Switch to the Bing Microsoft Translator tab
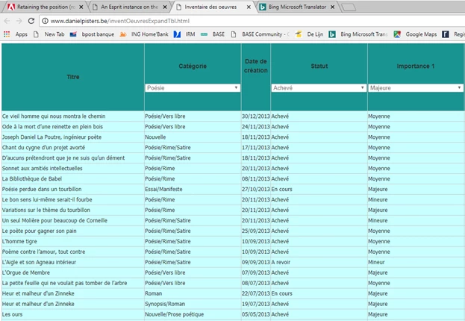 (x=297, y=7)
